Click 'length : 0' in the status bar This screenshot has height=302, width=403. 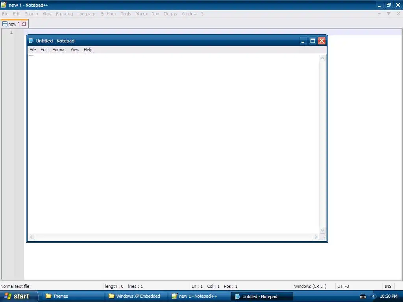[114, 286]
